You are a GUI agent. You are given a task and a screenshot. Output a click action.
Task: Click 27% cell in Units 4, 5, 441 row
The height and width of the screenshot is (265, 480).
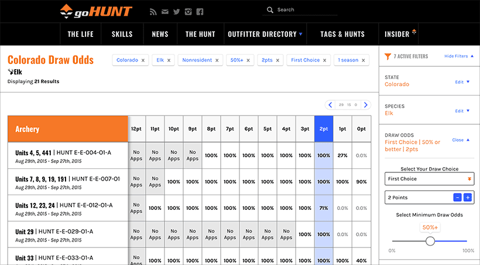342,155
